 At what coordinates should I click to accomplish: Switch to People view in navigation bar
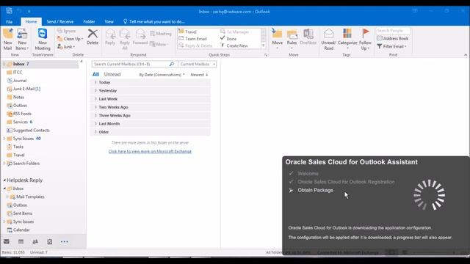pyautogui.click(x=35, y=241)
